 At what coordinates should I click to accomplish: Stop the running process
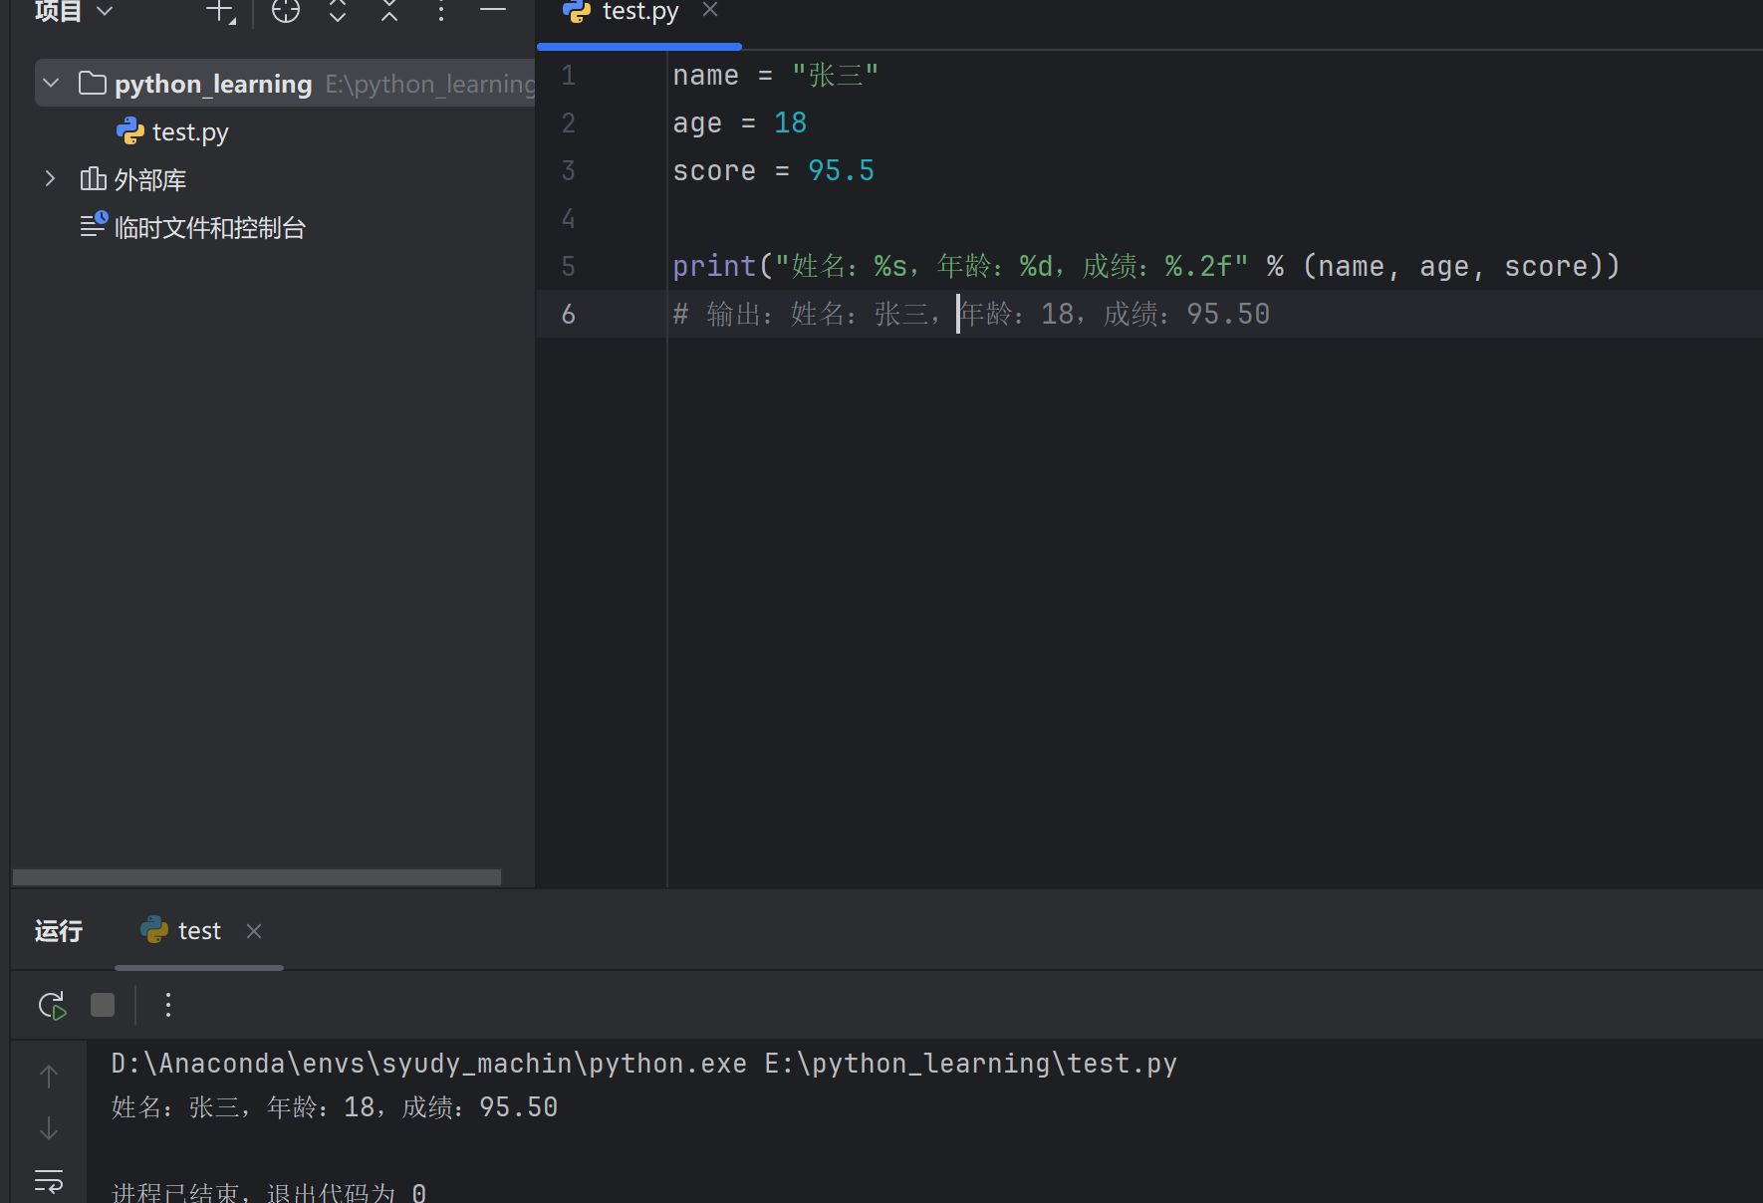pyautogui.click(x=103, y=1006)
